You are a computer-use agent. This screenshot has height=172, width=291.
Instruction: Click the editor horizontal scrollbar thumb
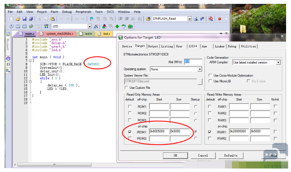(54, 165)
